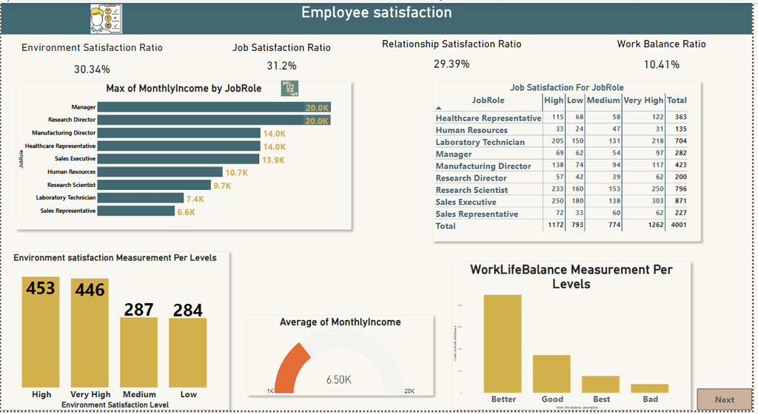Click the employee survey icon in header

106,18
